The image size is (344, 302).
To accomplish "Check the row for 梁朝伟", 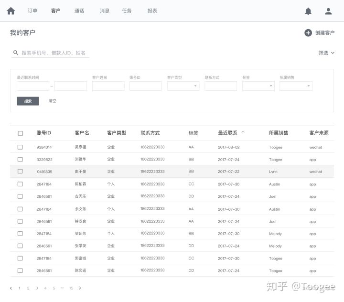I will 20,234.
